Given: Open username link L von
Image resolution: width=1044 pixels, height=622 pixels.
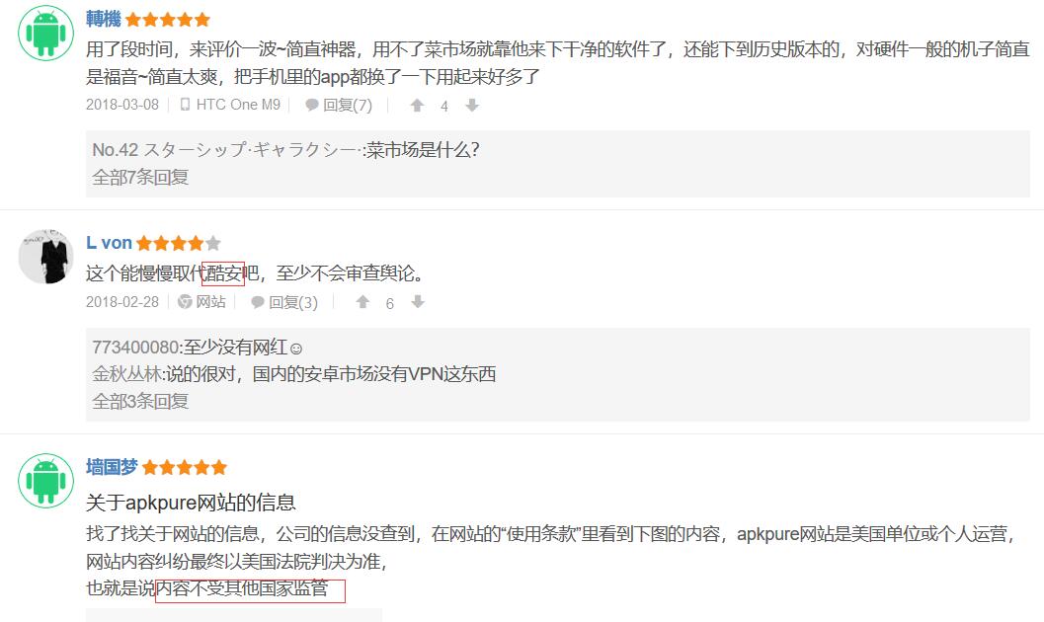Looking at the screenshot, I should click(110, 243).
